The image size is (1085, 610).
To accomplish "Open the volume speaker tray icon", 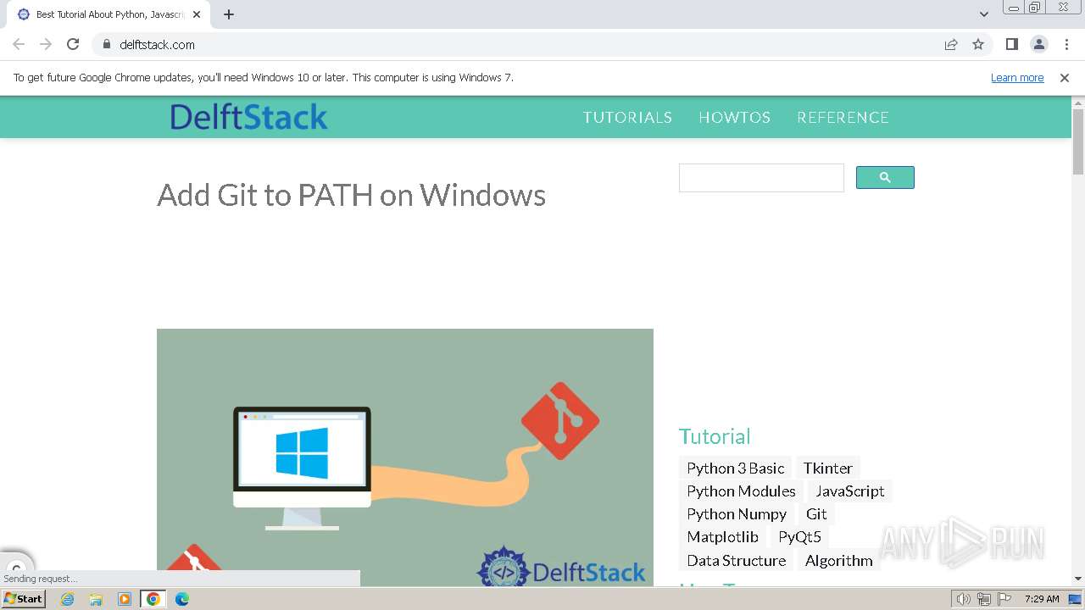I will click(x=963, y=599).
